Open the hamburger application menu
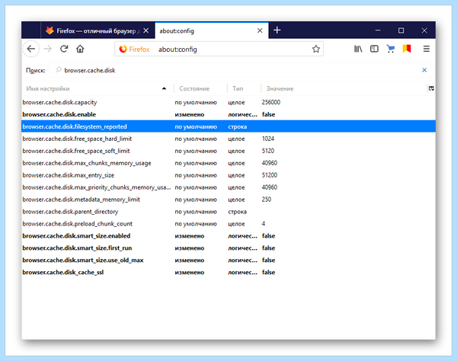Viewport: 457px width, 361px height. (427, 49)
